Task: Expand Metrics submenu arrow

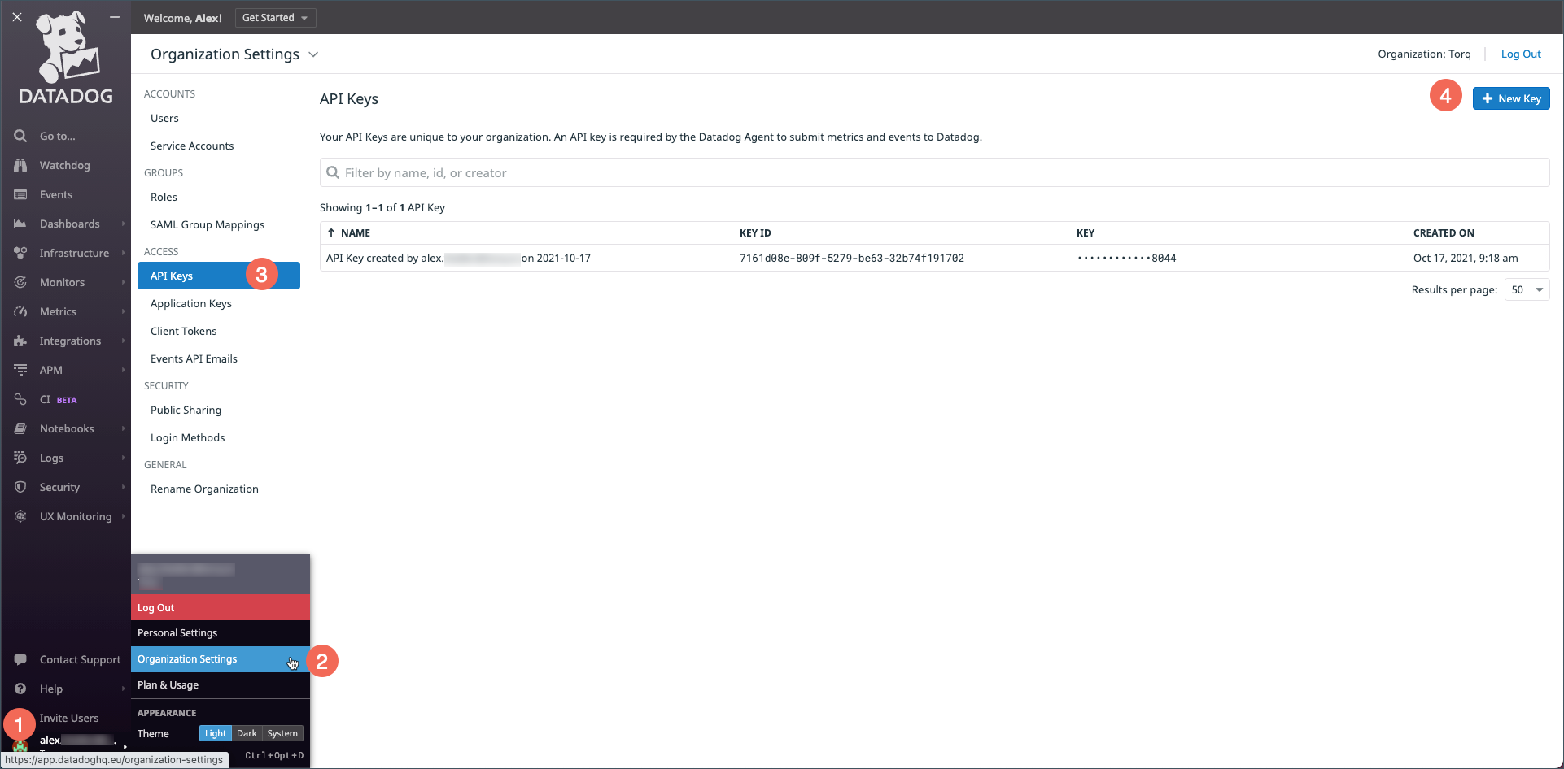Action: (124, 311)
